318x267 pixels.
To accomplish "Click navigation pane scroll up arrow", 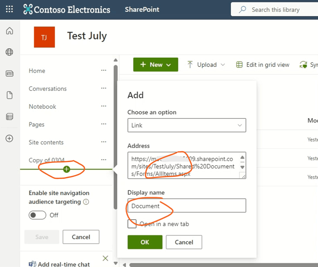I will [x=115, y=60].
